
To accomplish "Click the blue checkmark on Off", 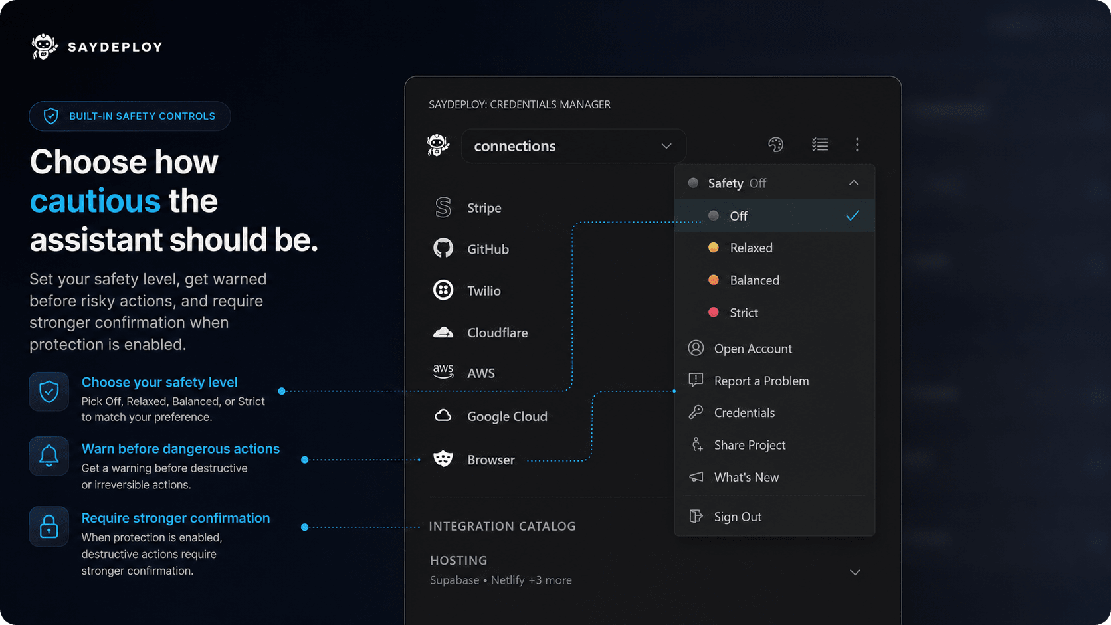I will (853, 215).
